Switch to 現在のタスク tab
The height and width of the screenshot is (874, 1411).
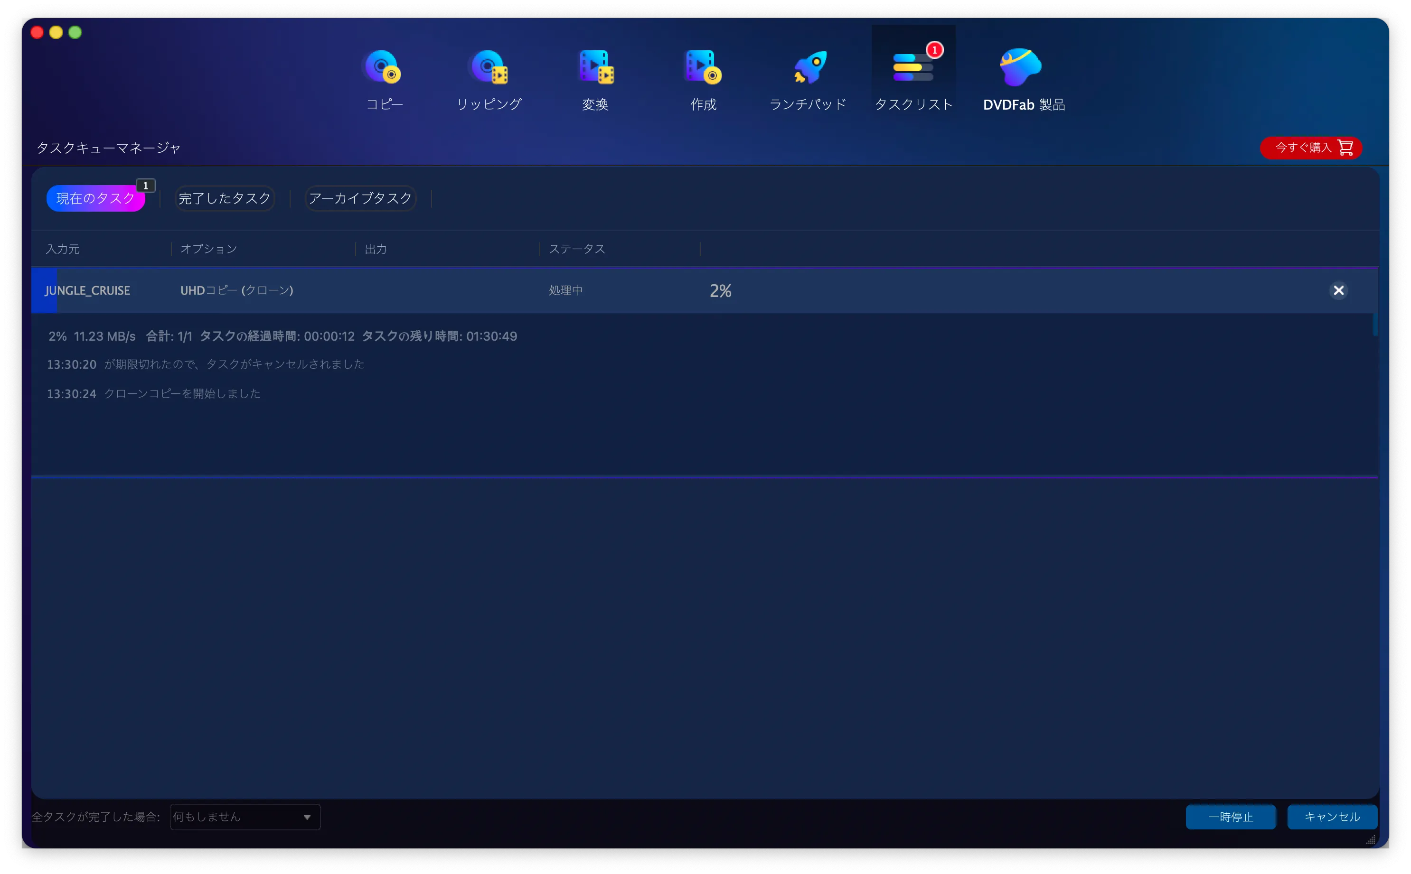click(95, 198)
